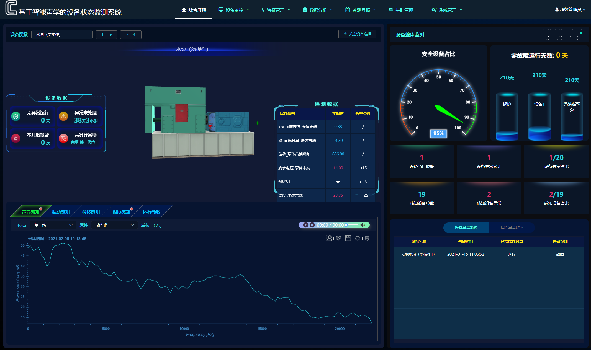Switch to 温度感知 tab
The width and height of the screenshot is (591, 350).
[121, 212]
